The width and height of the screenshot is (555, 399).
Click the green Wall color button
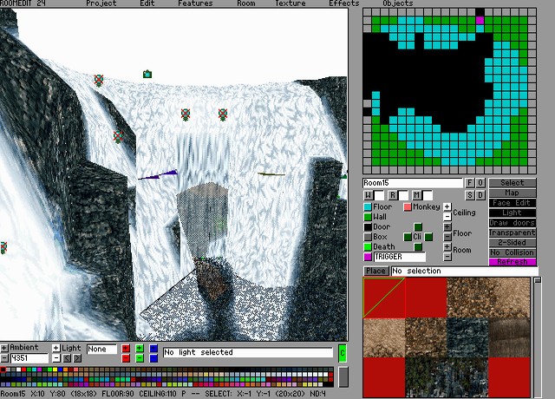click(368, 217)
